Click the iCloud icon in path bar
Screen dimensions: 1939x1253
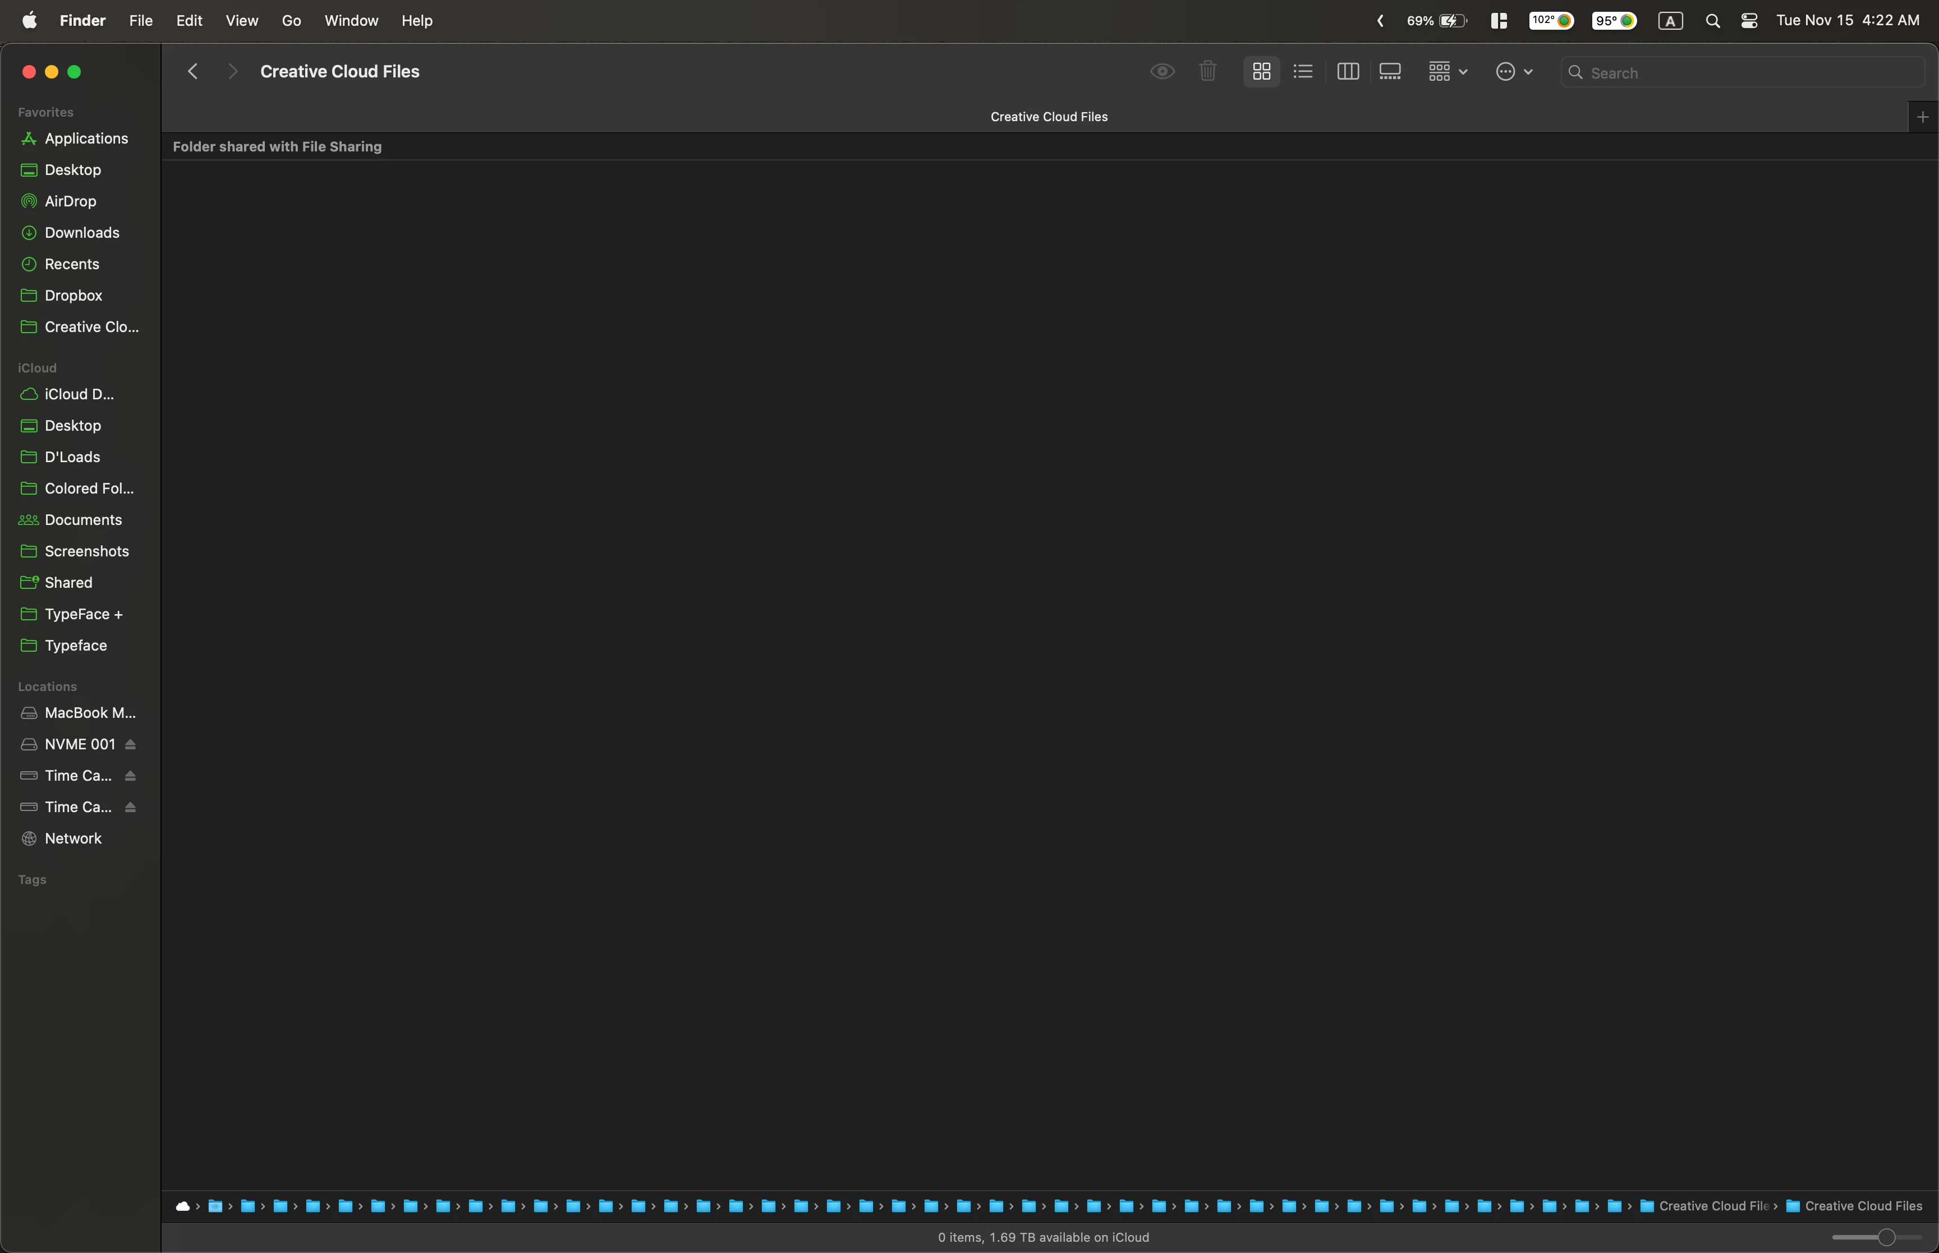click(x=183, y=1206)
